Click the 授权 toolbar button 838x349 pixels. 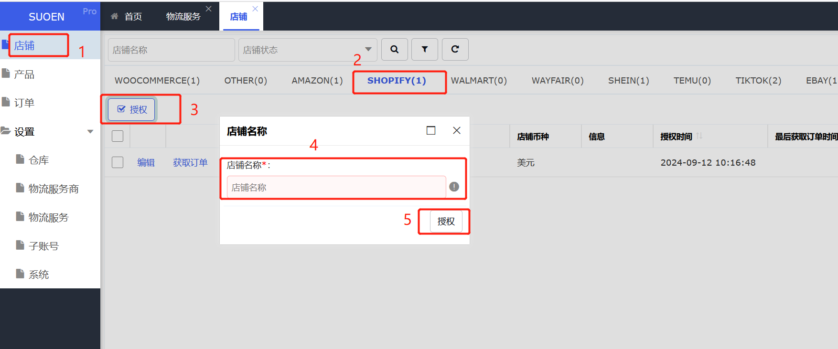tap(131, 109)
